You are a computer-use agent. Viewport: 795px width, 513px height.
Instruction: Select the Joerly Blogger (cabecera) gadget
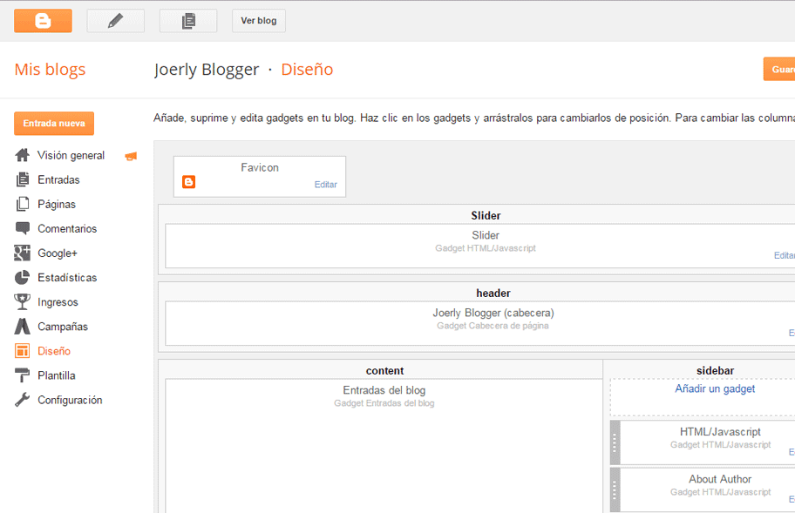[480, 324]
